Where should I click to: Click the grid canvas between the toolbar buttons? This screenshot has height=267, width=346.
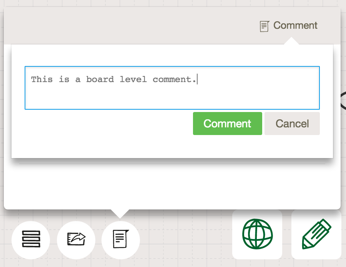click(x=186, y=239)
